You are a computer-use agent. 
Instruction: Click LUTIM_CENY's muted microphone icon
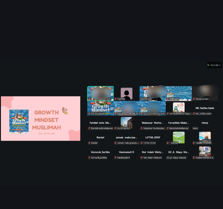tap(142, 143)
